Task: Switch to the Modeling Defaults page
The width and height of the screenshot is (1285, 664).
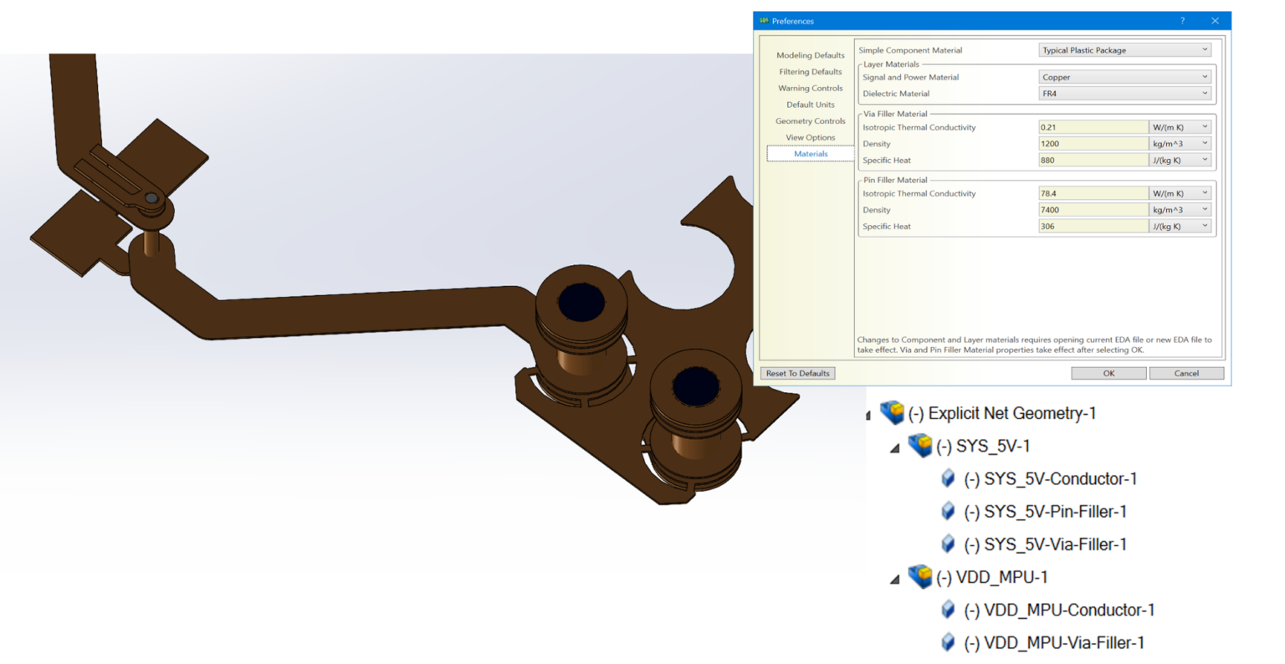Action: [810, 54]
